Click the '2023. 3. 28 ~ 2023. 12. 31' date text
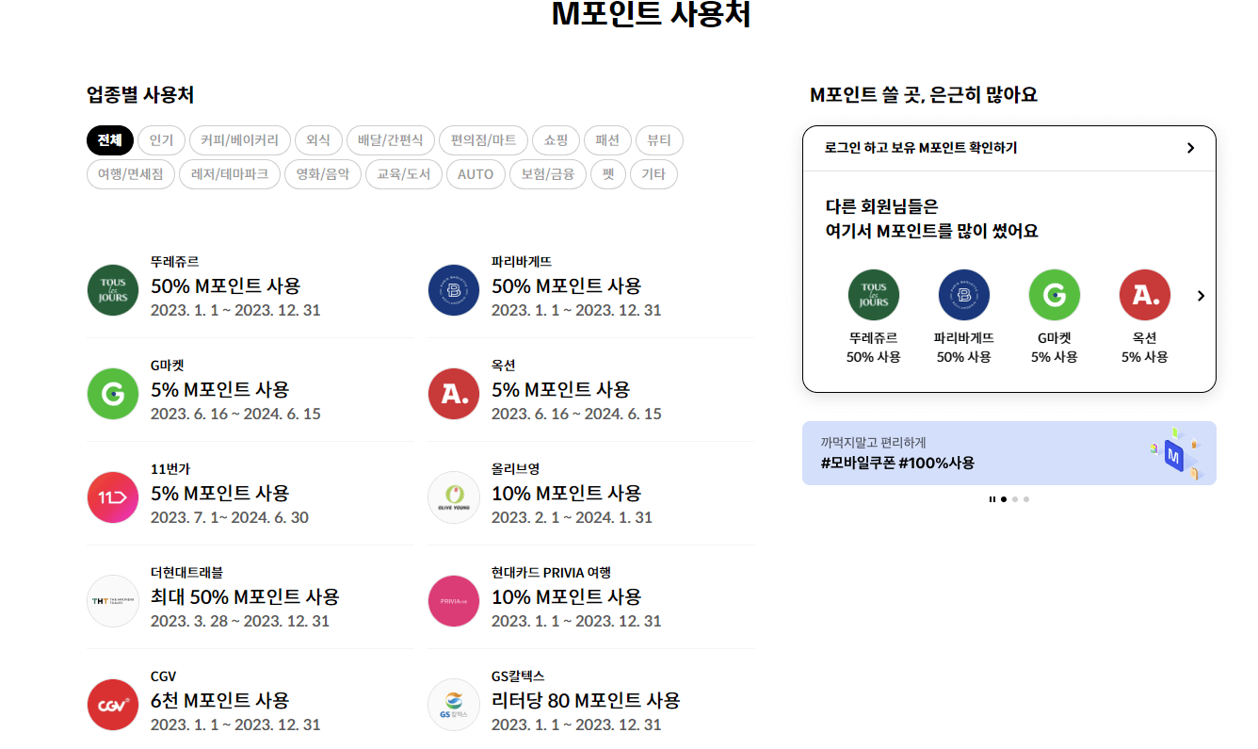The height and width of the screenshot is (749, 1258). 240,621
